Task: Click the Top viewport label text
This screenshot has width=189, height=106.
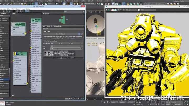Action: (x=90, y=12)
